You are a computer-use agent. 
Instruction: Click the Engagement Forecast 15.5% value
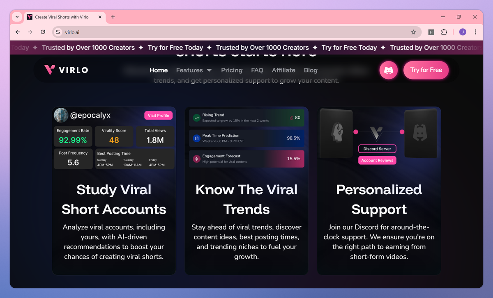(293, 159)
